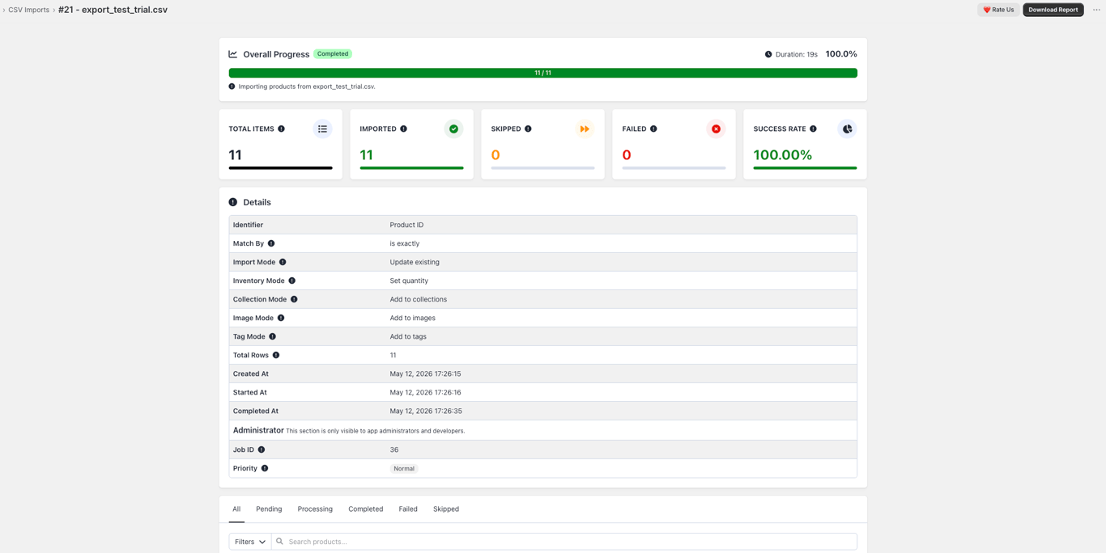Click the info icon next to Total Items
This screenshot has height=553, width=1106.
[281, 129]
